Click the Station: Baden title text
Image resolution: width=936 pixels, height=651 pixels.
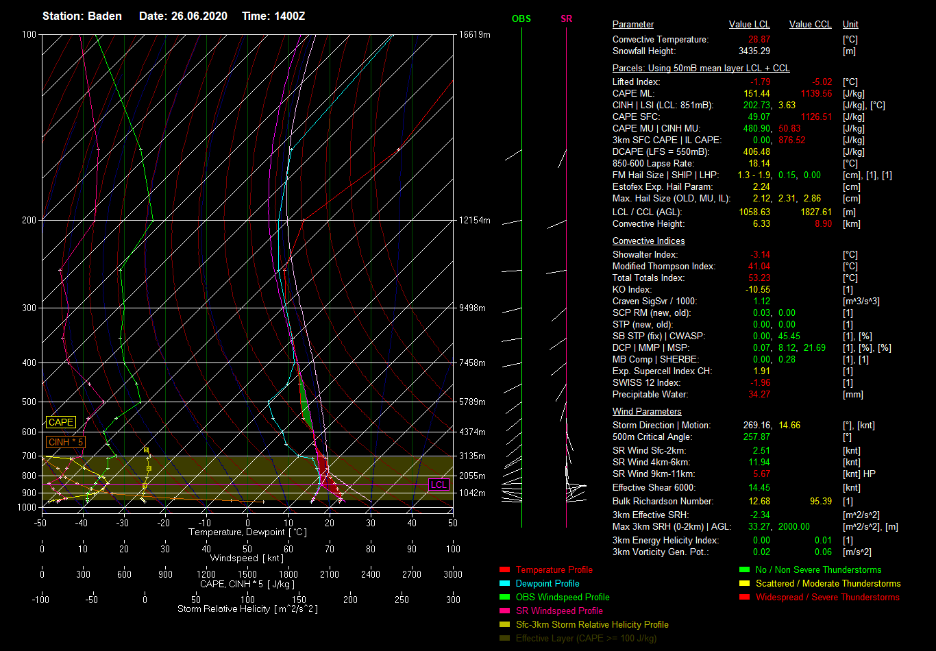82,16
